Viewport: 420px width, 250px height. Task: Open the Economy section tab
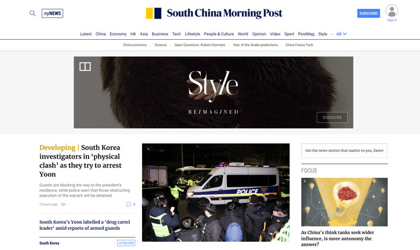(x=118, y=34)
